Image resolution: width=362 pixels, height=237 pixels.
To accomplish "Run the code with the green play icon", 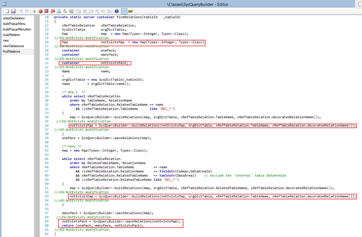I will 34,11.
